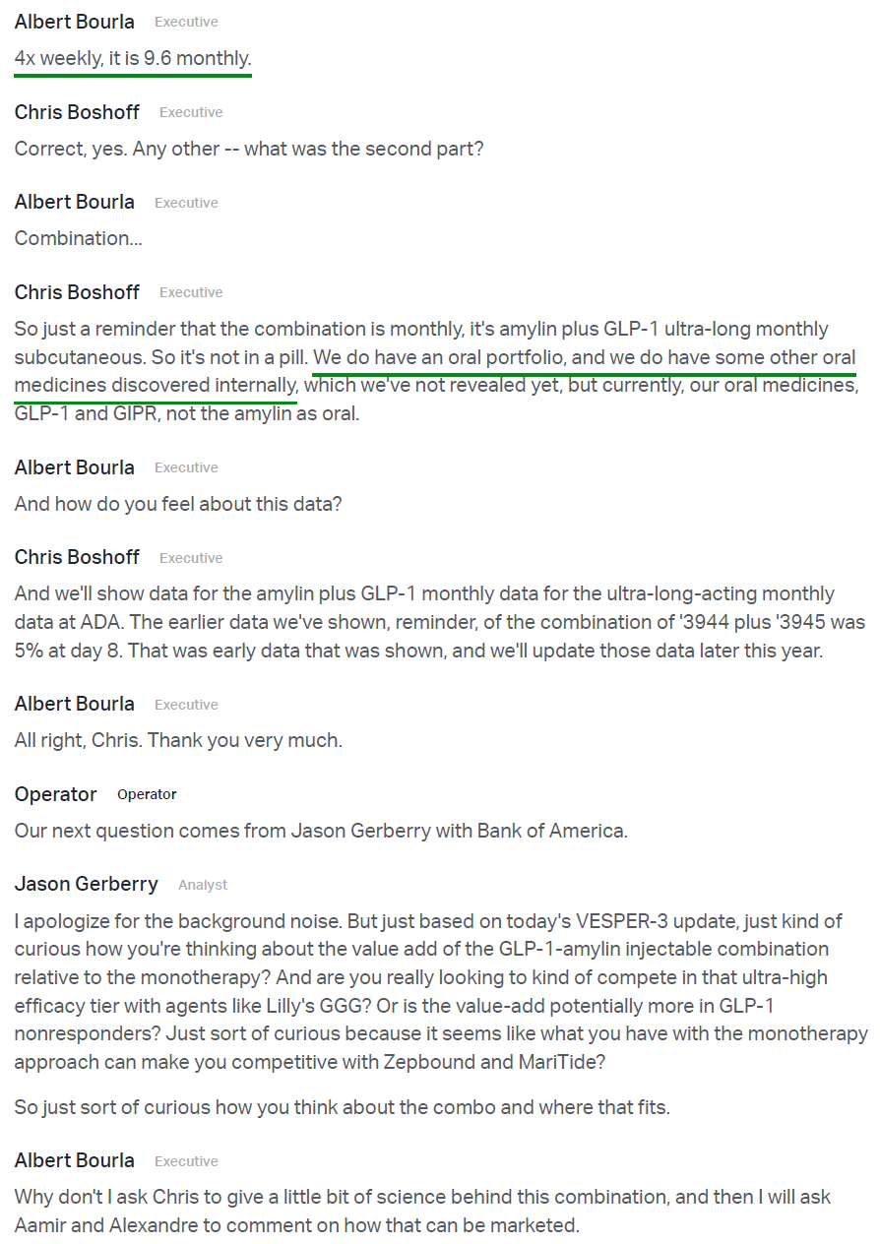Click Albert Bourla name above '4x weekly'
This screenshot has height=1244, width=880.
pos(74,22)
